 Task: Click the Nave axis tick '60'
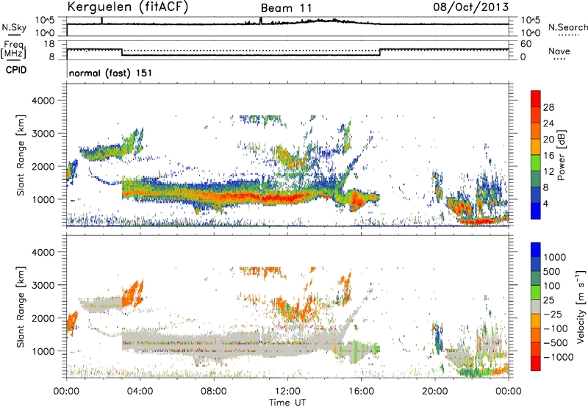(526, 44)
